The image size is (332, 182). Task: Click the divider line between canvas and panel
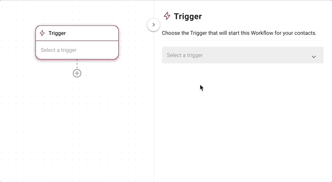pos(154,105)
